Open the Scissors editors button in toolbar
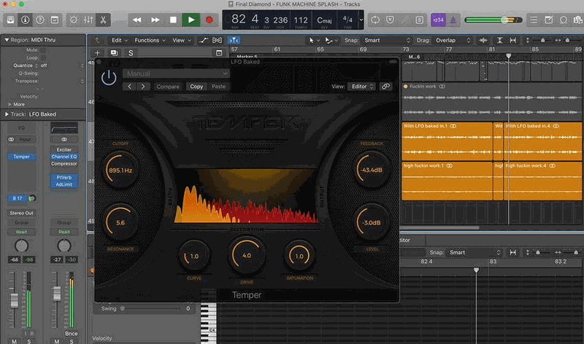Viewport: 584px width, 344px height. [104, 20]
